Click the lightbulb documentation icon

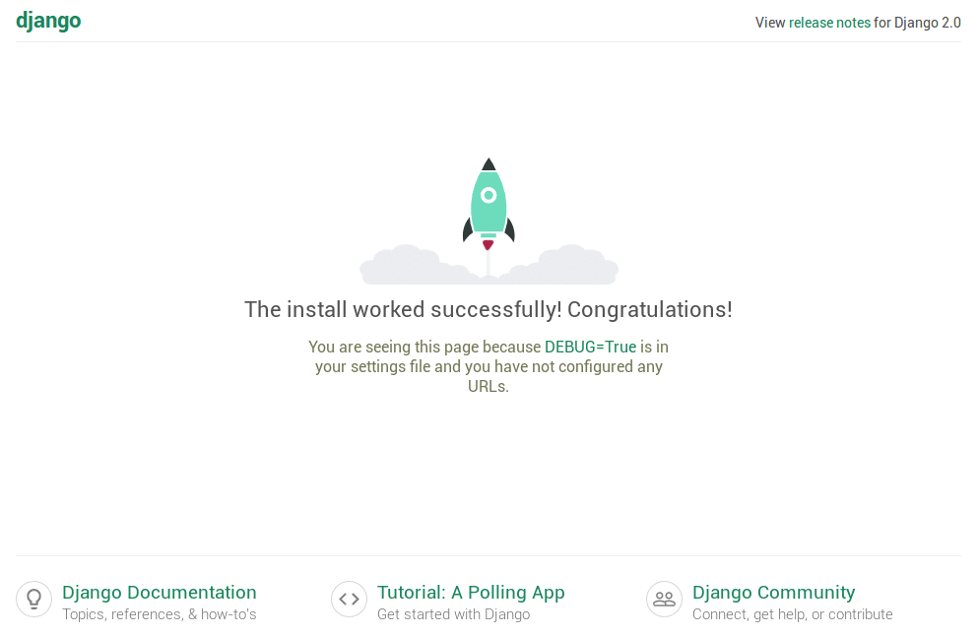click(33, 599)
